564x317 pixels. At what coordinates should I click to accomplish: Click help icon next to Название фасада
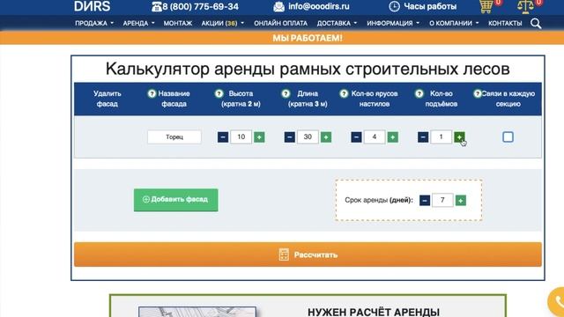click(152, 93)
